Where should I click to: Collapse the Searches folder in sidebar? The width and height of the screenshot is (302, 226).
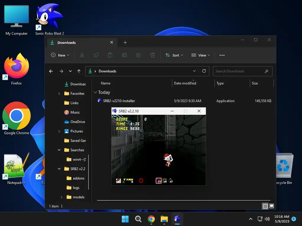59,150
